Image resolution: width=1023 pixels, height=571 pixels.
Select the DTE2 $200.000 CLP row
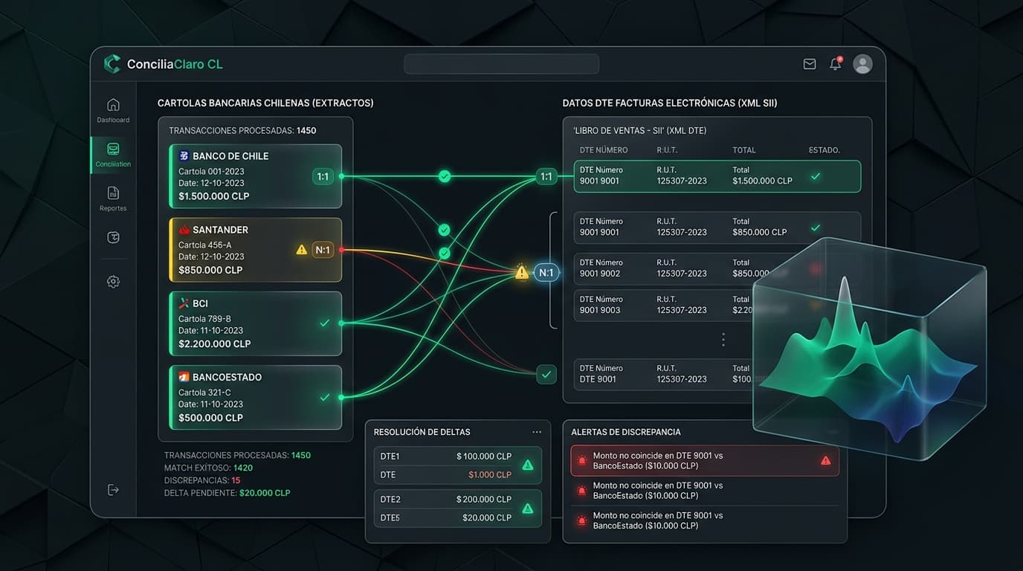point(446,500)
